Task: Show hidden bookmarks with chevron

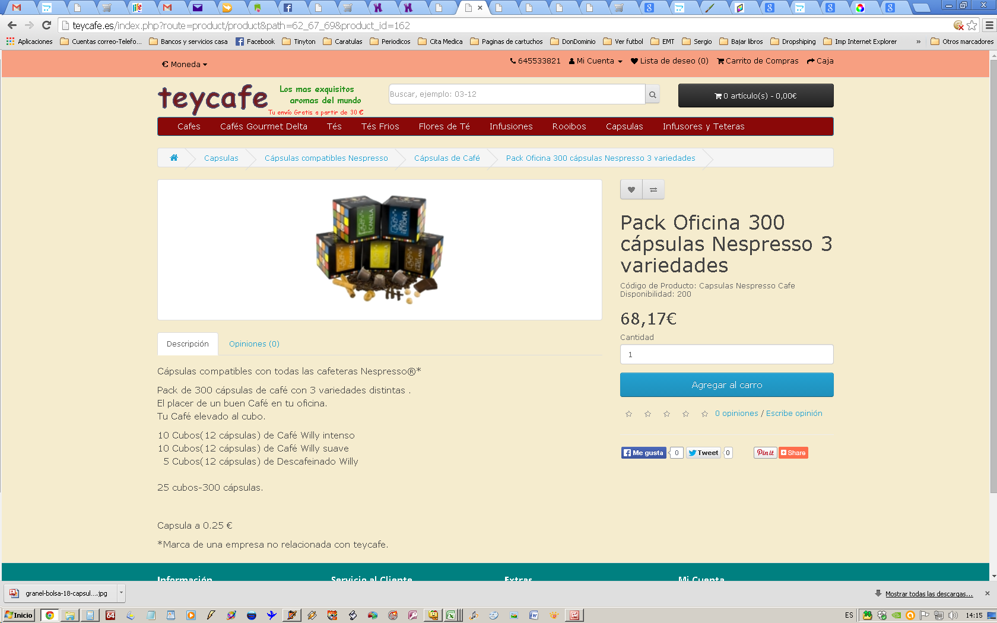Action: (x=918, y=42)
